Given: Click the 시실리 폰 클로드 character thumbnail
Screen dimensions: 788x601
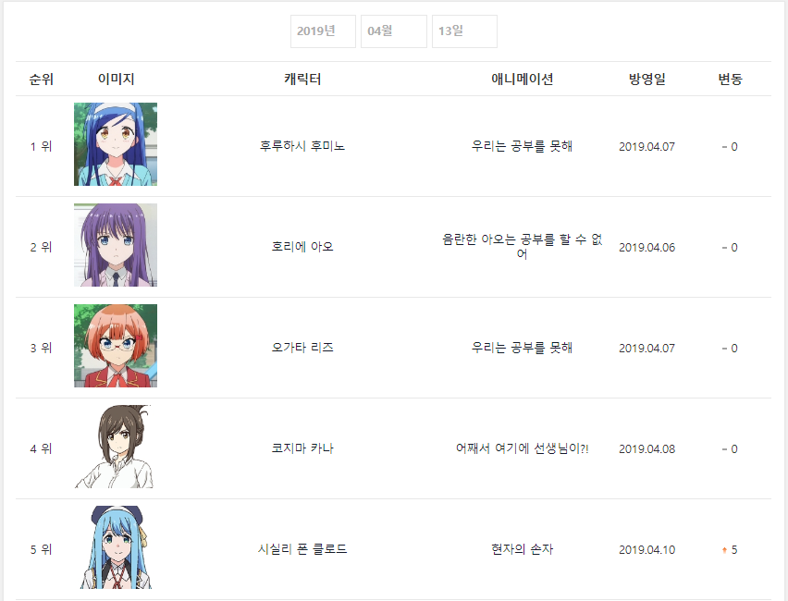Looking at the screenshot, I should 116,547.
